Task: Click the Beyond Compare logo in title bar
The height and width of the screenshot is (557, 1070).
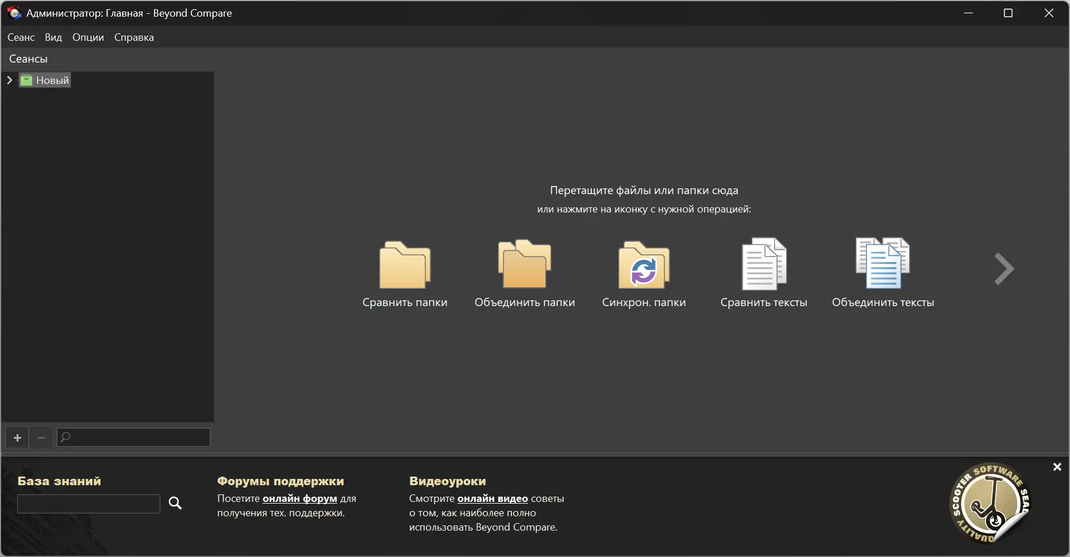Action: click(13, 12)
